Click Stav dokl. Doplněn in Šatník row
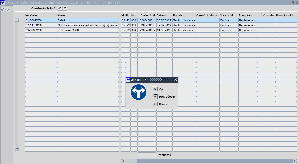The image size is (299, 164). pyautogui.click(x=229, y=20)
